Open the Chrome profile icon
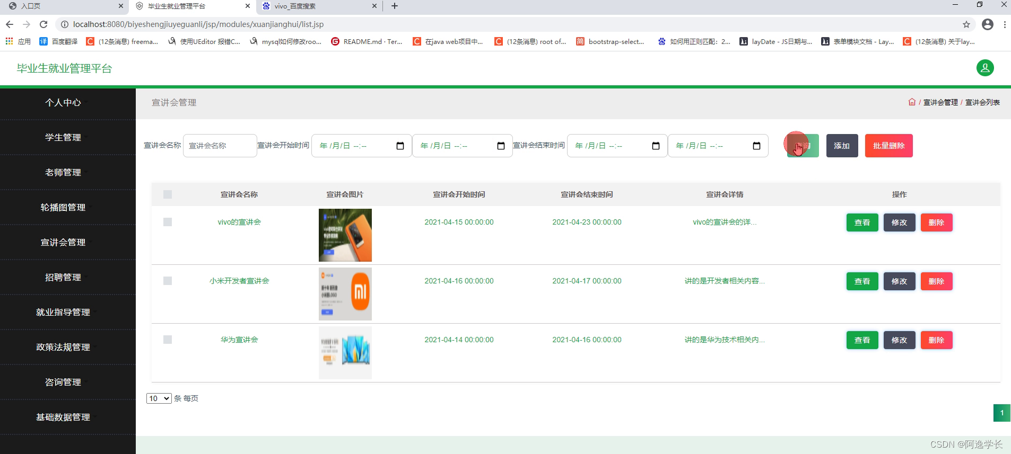This screenshot has height=454, width=1011. [x=988, y=24]
